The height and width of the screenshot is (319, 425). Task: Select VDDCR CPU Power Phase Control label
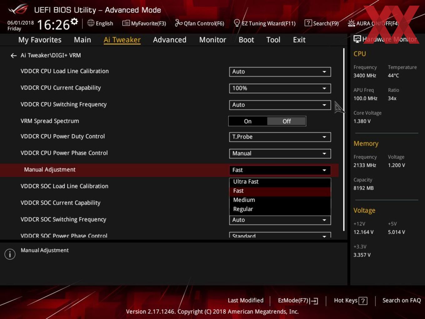click(64, 153)
